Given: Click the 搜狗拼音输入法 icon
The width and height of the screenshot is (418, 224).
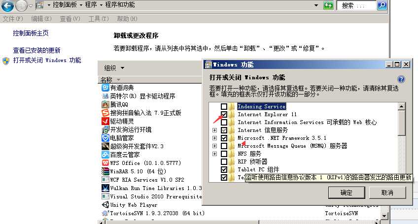Looking at the screenshot, I should click(105, 113).
